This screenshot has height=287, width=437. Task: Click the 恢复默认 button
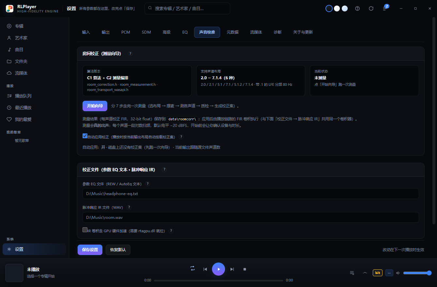tap(118, 250)
